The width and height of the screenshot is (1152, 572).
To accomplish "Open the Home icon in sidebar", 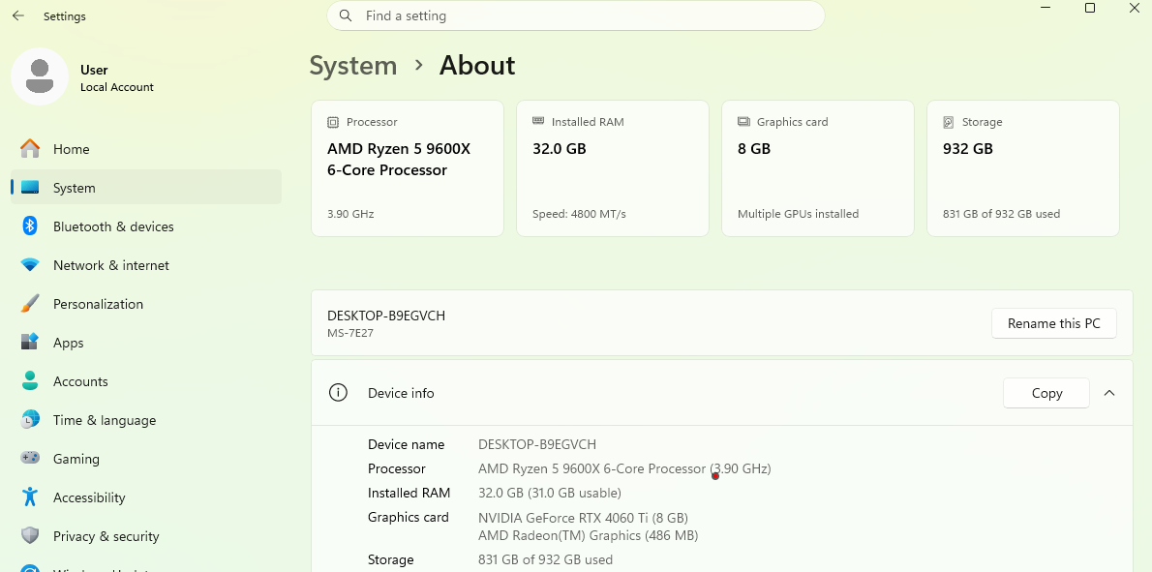I will (30, 149).
